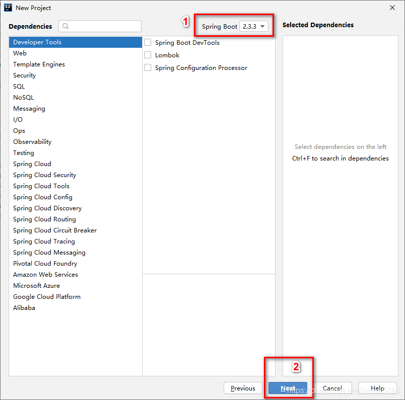Select Spring Cloud Messaging category

pyautogui.click(x=76, y=253)
